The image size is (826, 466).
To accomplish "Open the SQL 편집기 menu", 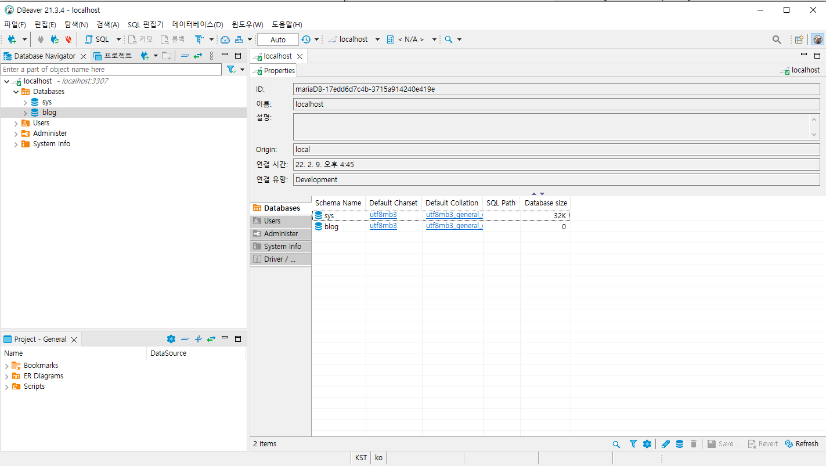I will click(x=146, y=24).
